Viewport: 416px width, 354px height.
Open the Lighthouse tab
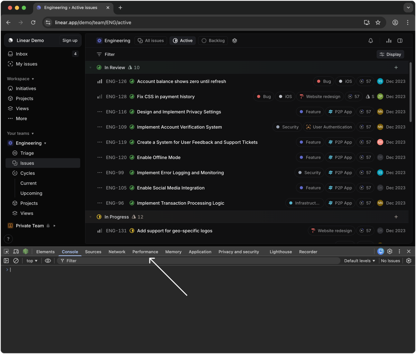(280, 252)
